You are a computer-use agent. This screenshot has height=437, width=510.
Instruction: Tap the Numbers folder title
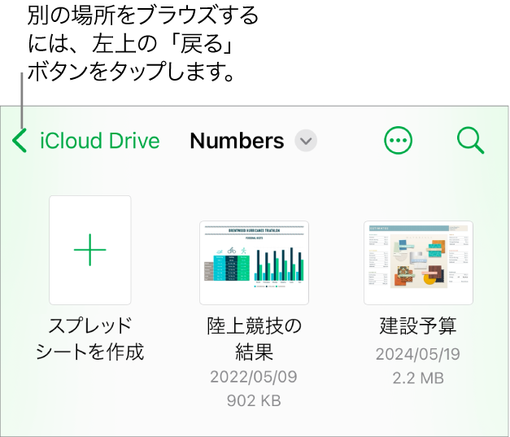pos(238,141)
